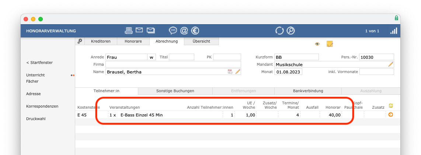Click pencil icon in the Mandant field

coord(391,64)
